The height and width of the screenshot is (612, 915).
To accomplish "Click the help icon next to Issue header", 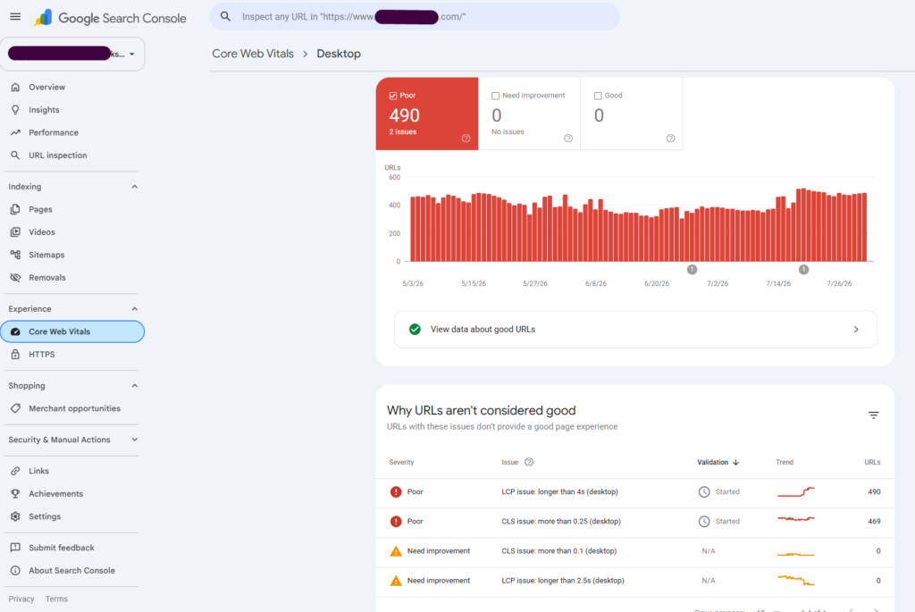I will [x=529, y=462].
